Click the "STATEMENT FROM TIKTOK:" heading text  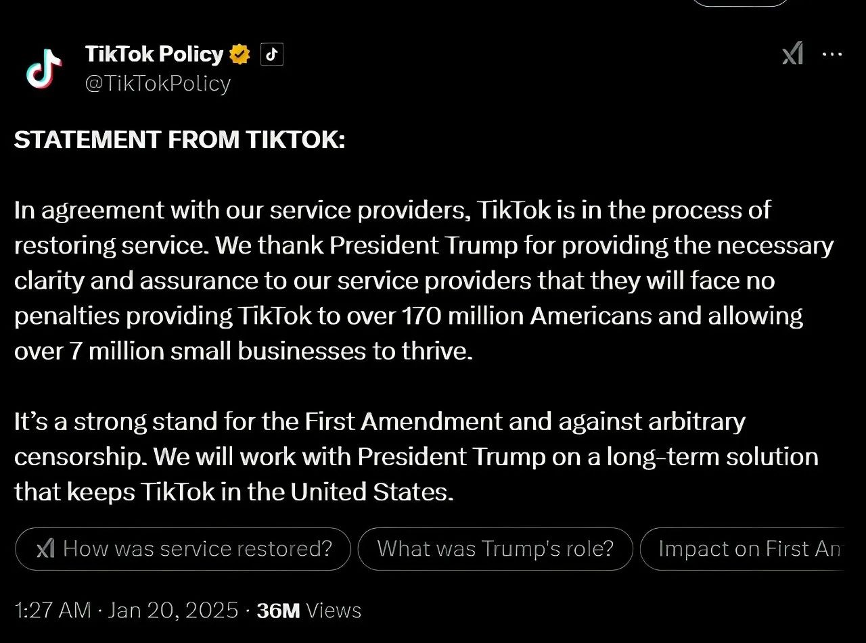(179, 139)
